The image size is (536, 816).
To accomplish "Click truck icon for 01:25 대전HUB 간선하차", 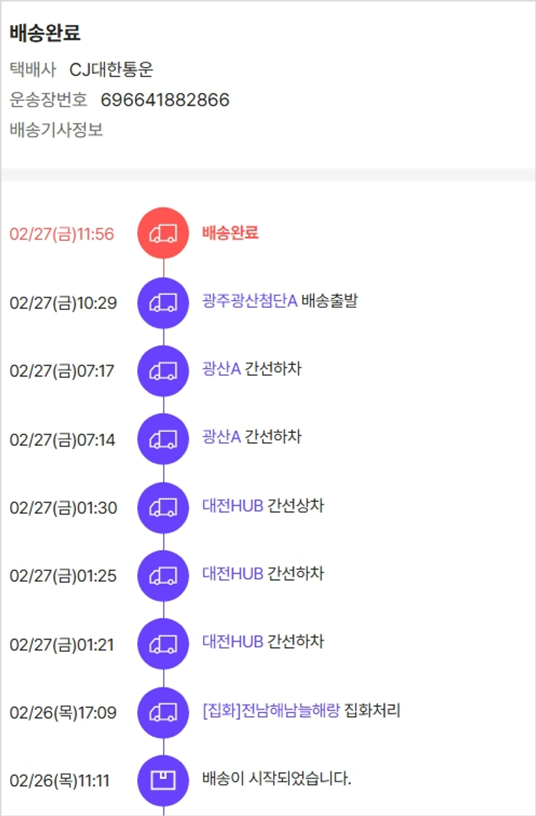I will point(163,576).
